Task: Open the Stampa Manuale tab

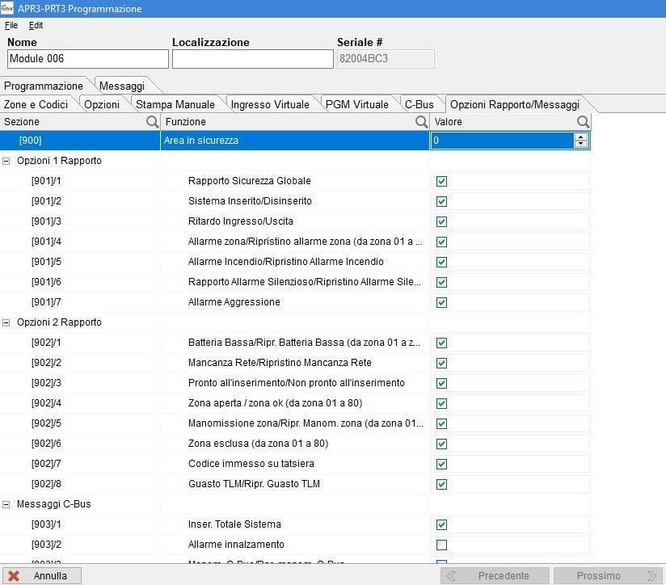Action: pyautogui.click(x=175, y=104)
